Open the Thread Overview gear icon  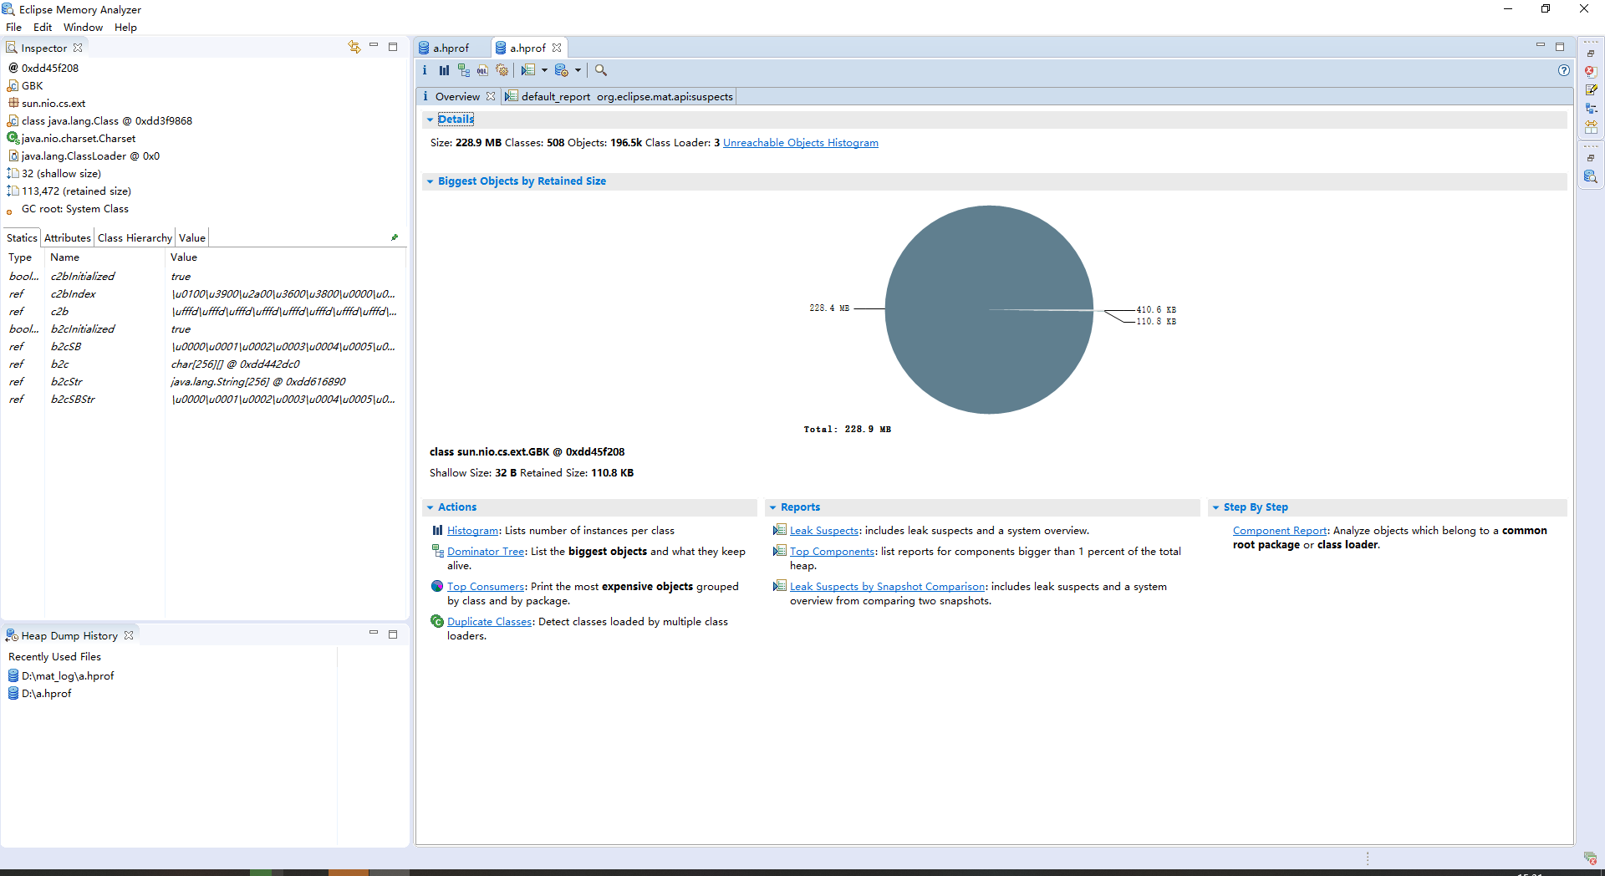click(502, 70)
